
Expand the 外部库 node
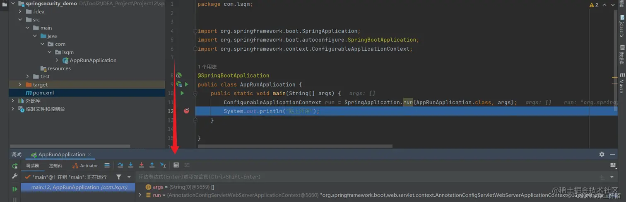pos(13,101)
